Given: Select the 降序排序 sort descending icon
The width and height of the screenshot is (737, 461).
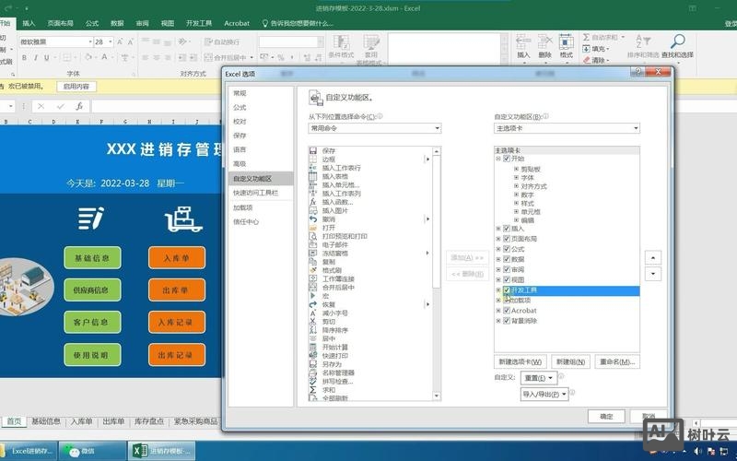Looking at the screenshot, I should 313,330.
